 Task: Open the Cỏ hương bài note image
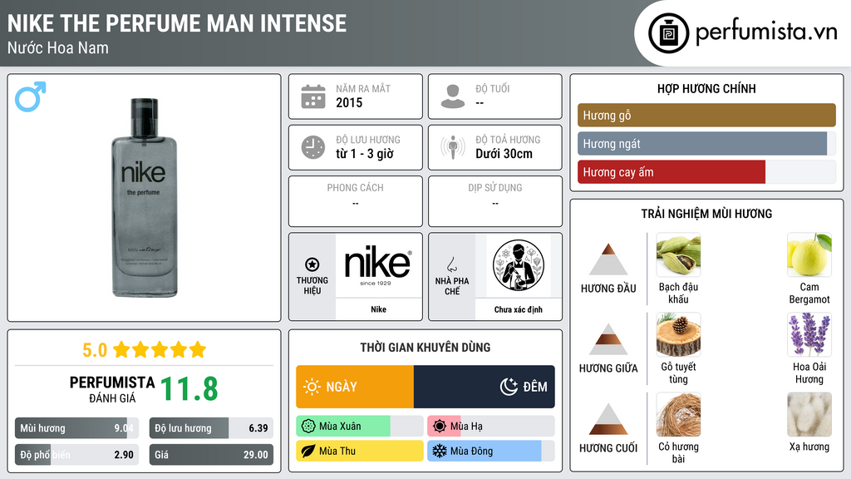click(x=678, y=415)
